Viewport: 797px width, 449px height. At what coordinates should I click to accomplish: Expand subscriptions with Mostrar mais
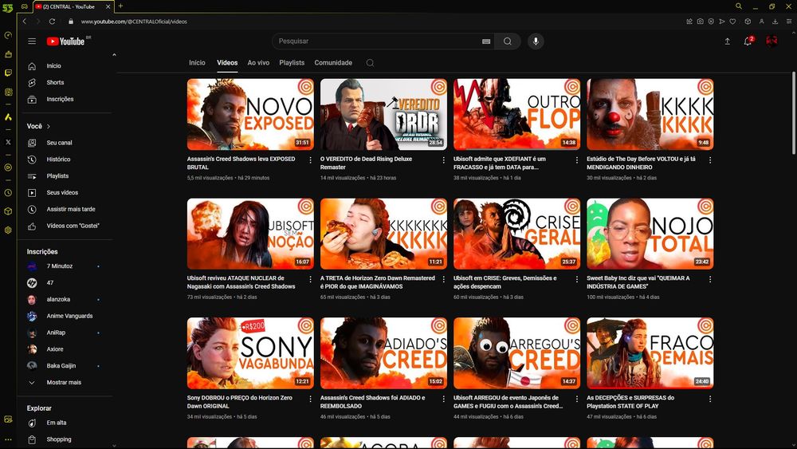pyautogui.click(x=64, y=382)
